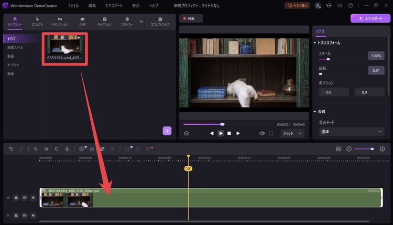Viewport: 393px width, 225px height.
Task: Edit the position X value field
Action: pyautogui.click(x=334, y=92)
